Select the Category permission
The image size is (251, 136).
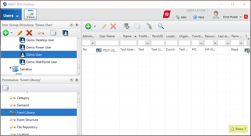tap(23, 98)
